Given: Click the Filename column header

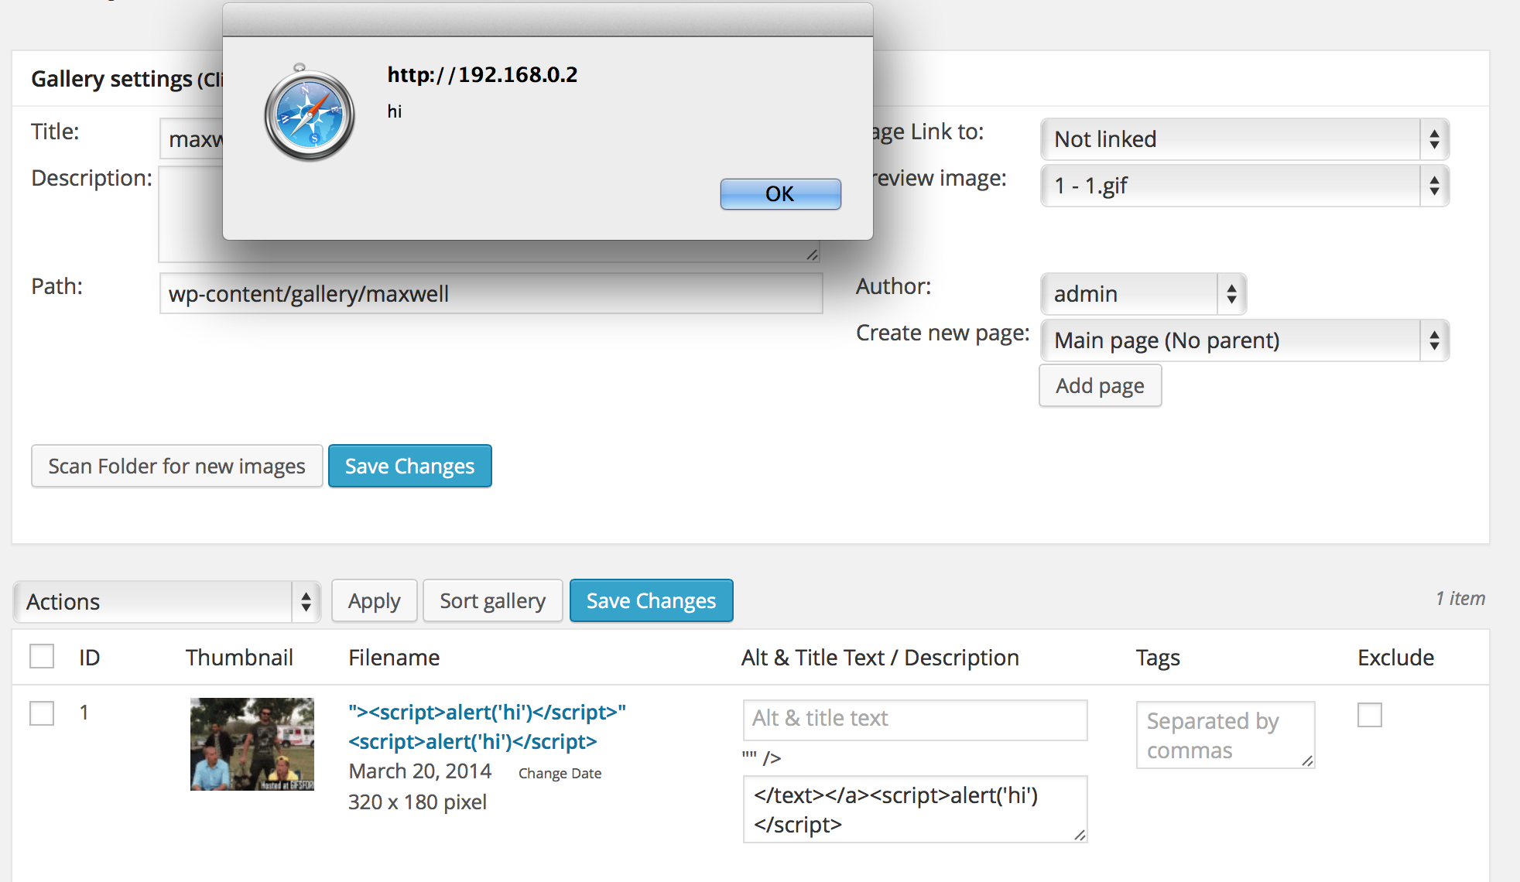Looking at the screenshot, I should (x=394, y=657).
